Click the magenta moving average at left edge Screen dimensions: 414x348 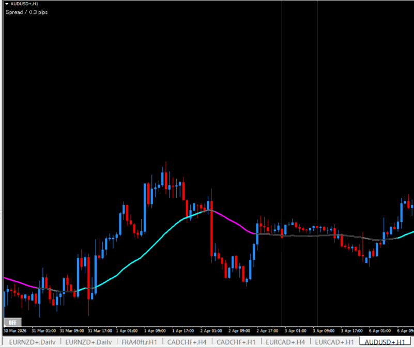(16, 281)
